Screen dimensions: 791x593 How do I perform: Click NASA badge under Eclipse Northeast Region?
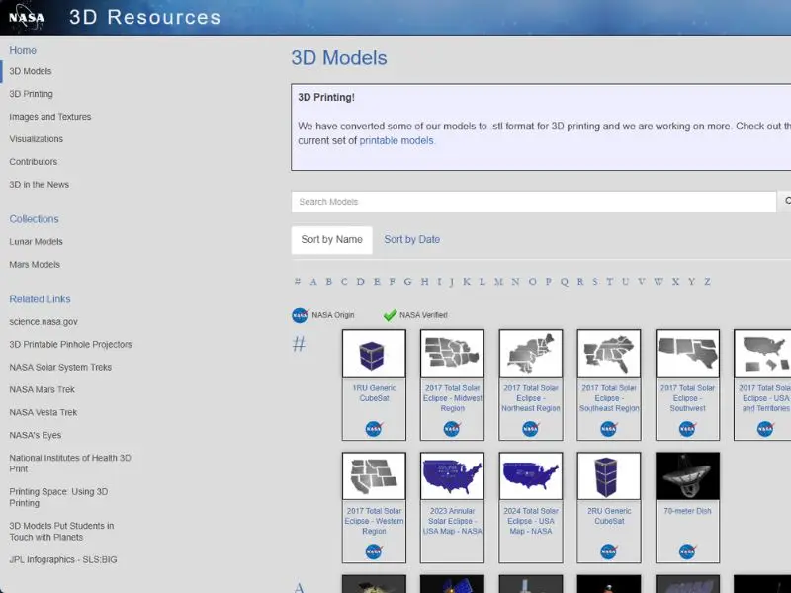click(530, 429)
